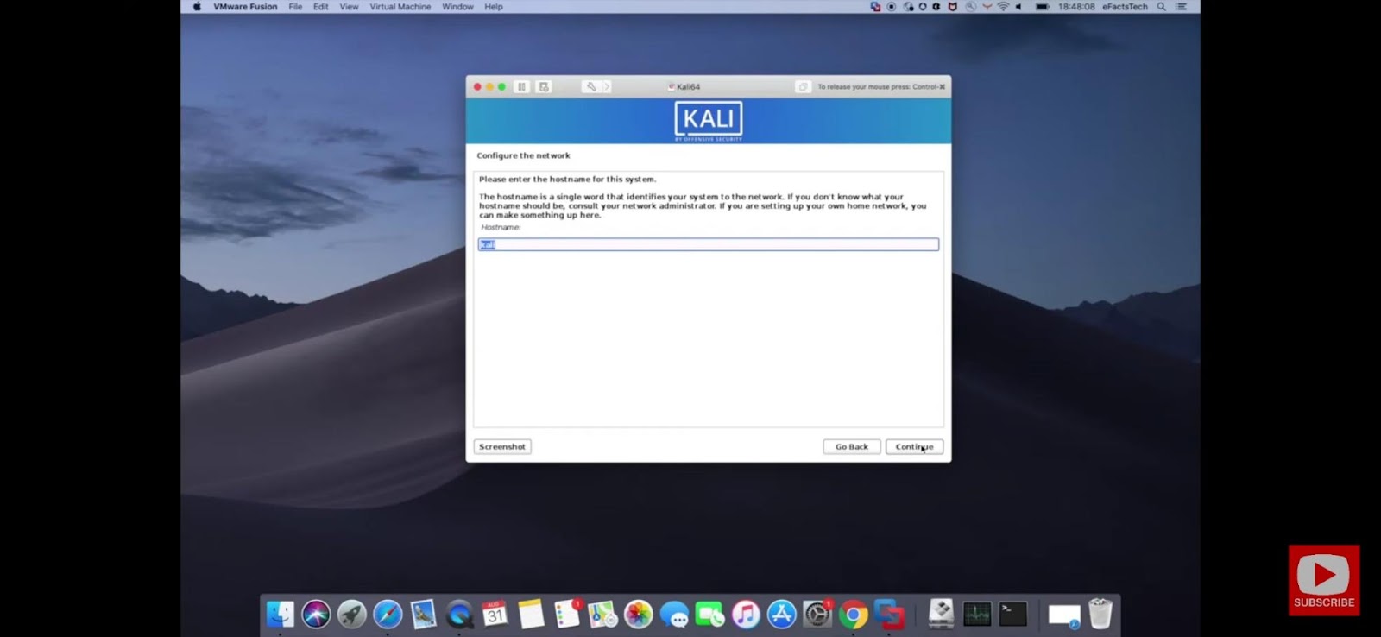Screen dimensions: 1381x637
Task: Click the battery status icon
Action: point(1043,7)
